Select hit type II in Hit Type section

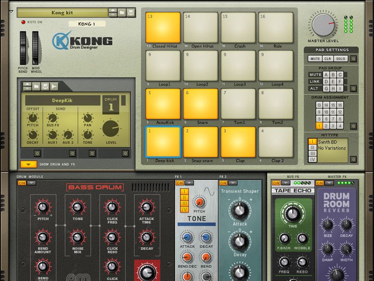click(x=312, y=148)
